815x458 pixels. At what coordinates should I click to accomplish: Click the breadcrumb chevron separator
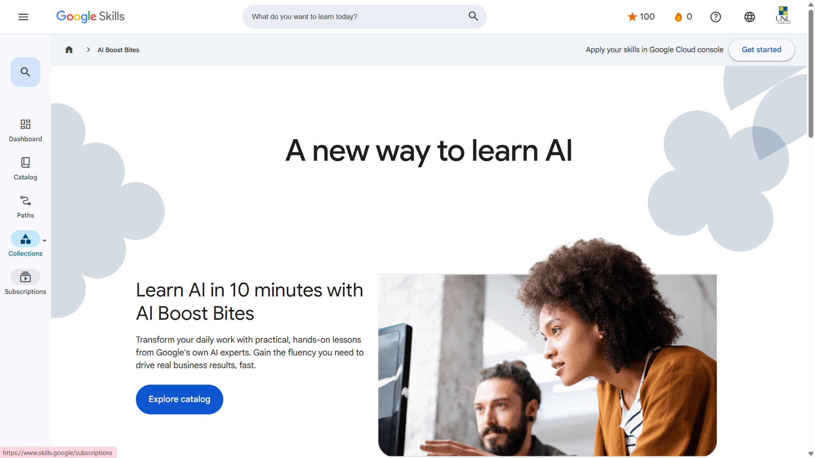pyautogui.click(x=88, y=50)
